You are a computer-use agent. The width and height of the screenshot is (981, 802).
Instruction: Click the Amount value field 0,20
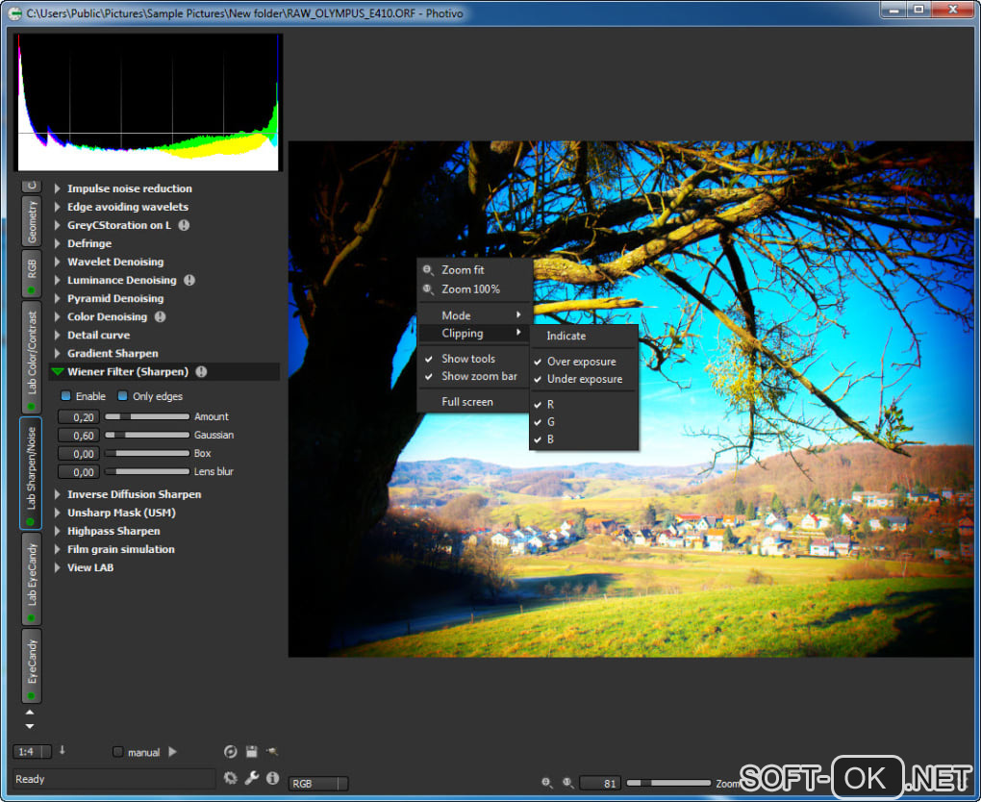pos(78,417)
